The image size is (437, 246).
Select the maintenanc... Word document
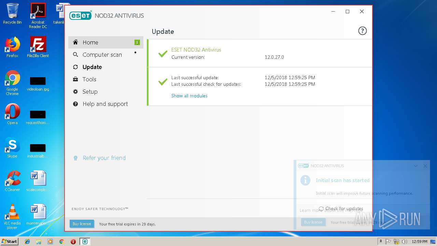[x=38, y=215]
